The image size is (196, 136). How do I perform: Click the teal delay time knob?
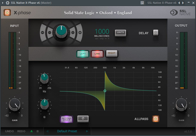pos(61,31)
